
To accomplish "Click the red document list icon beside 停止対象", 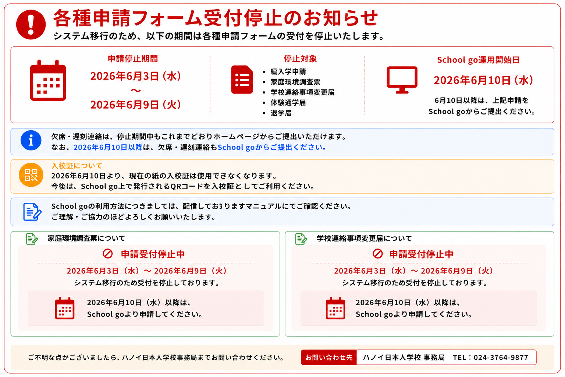I will pos(242,80).
